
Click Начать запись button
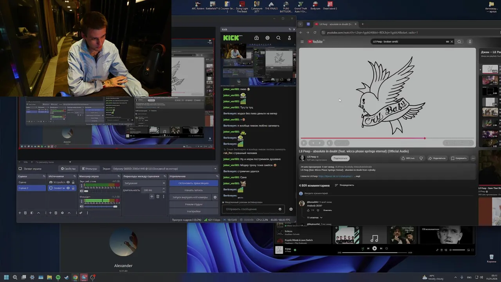coord(194,190)
